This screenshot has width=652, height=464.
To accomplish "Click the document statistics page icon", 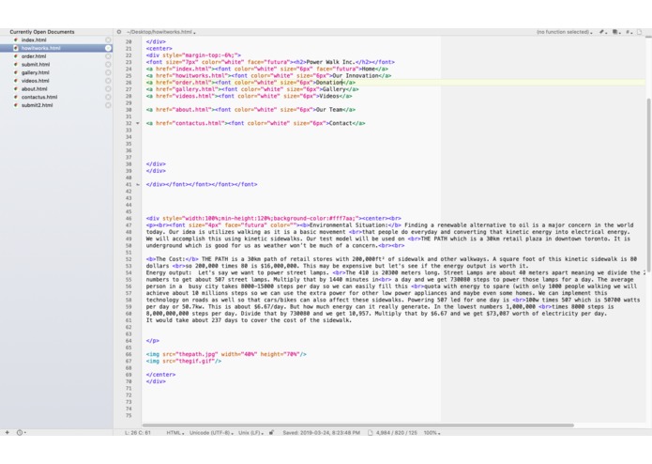I will click(x=370, y=432).
